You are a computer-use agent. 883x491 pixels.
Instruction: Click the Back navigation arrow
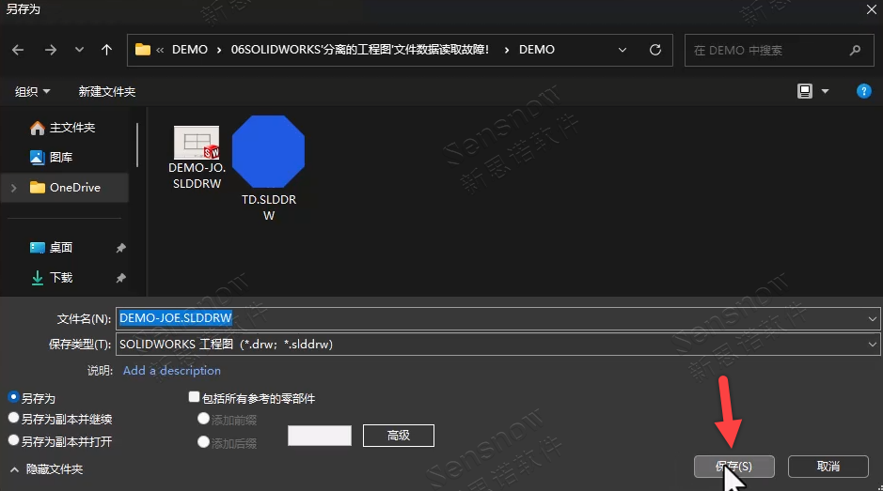[x=19, y=50]
